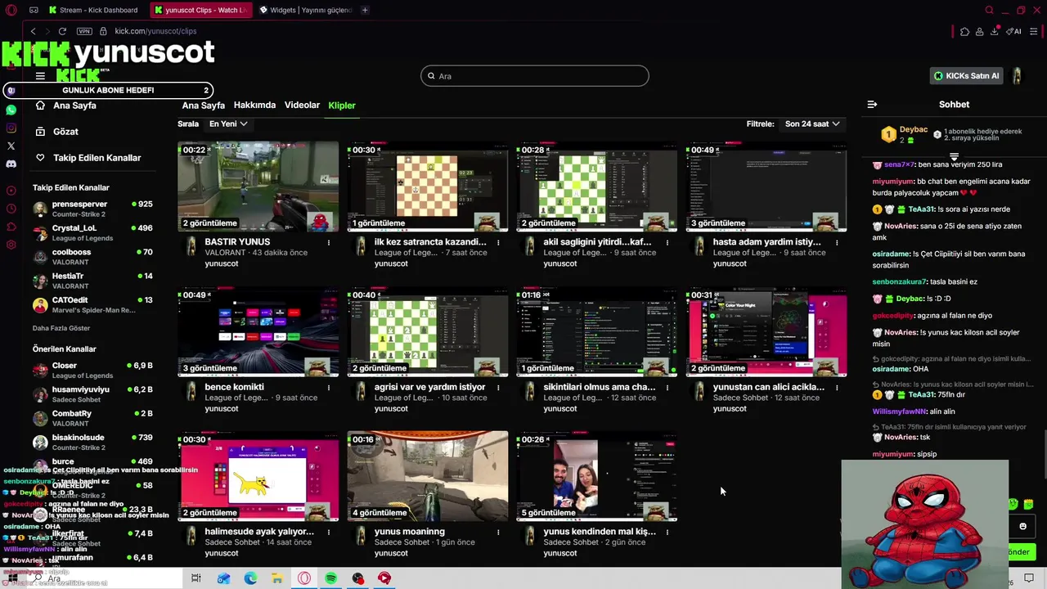Switch to the Ana Sayfa channel tab
The height and width of the screenshot is (589, 1047).
point(203,106)
